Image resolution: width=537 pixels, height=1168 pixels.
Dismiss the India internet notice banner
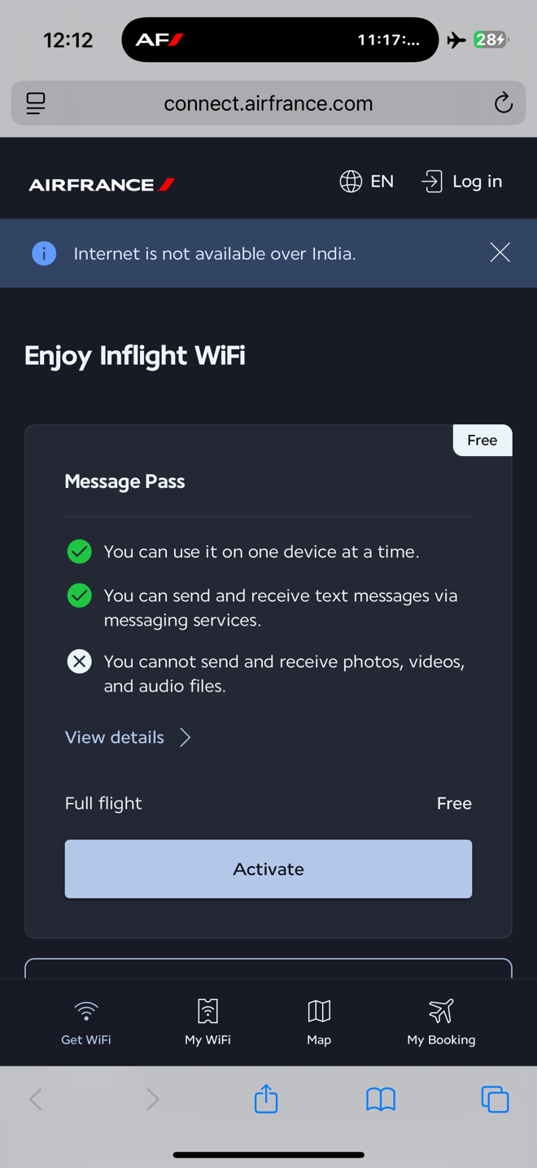[x=500, y=252]
